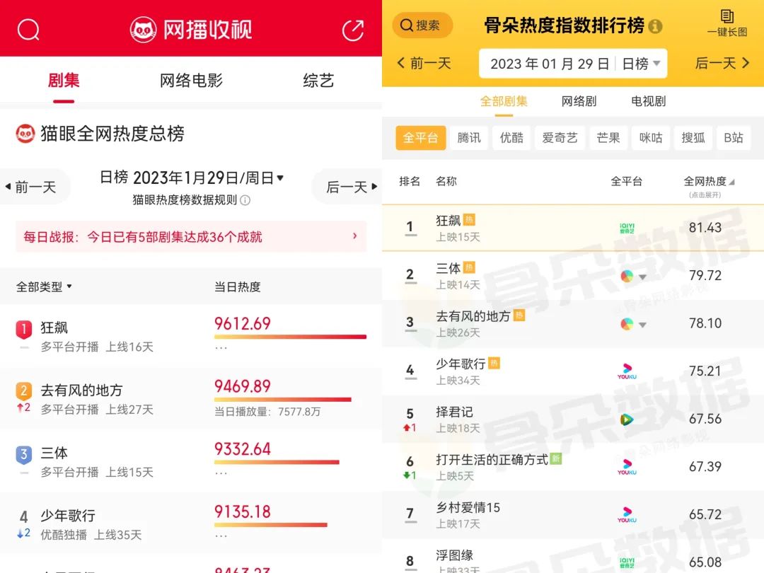This screenshot has height=573, width=764.
Task: Tap the yellow 搜索 button
Action: 422,25
